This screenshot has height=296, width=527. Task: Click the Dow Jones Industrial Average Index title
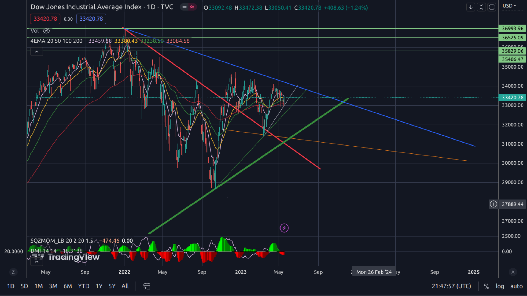coord(86,7)
